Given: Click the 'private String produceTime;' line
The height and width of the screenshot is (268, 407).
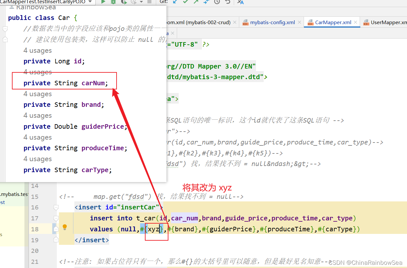Looking at the screenshot, I should (76, 148).
